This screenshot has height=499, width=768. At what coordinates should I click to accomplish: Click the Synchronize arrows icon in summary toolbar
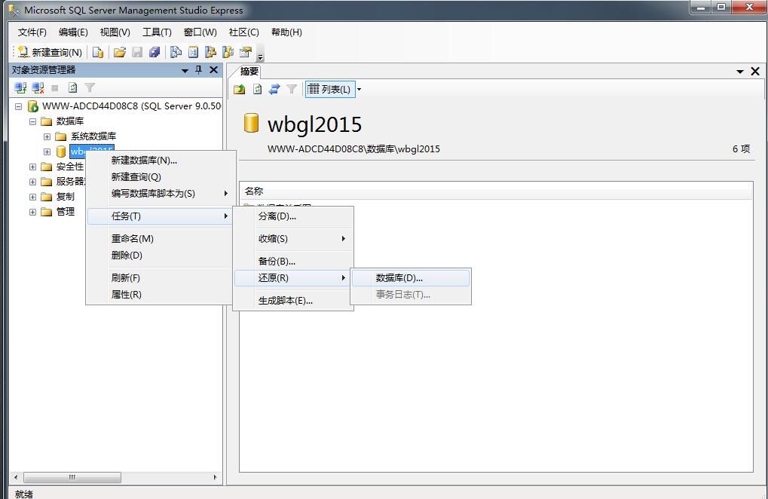point(274,89)
